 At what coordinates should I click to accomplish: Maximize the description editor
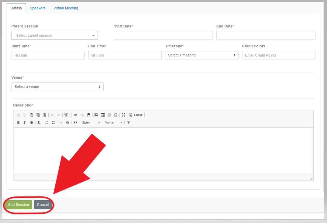(x=123, y=115)
